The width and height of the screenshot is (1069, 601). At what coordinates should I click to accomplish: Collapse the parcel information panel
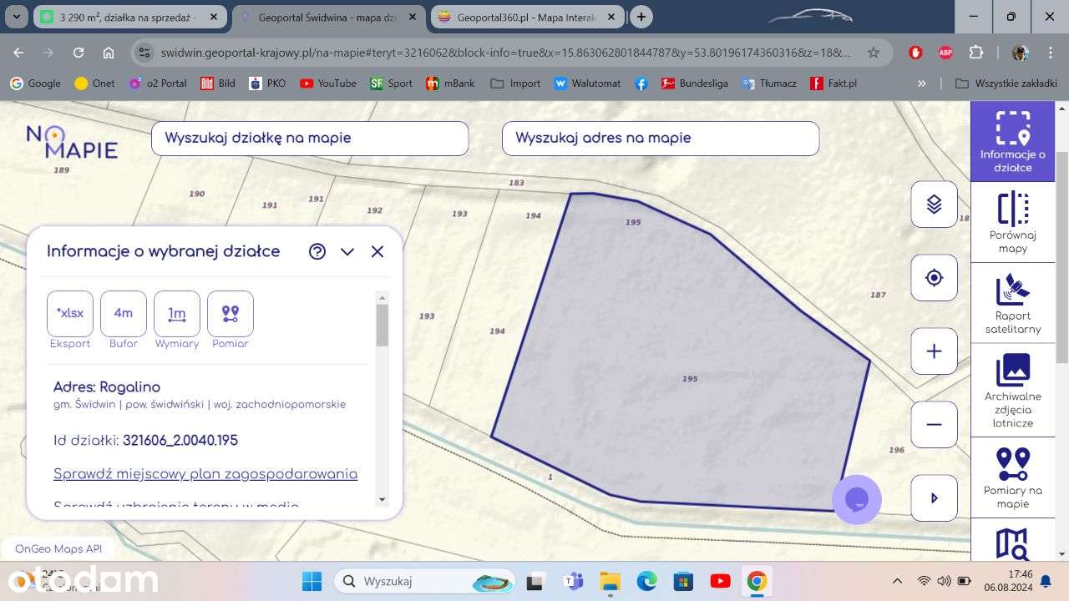(x=347, y=251)
